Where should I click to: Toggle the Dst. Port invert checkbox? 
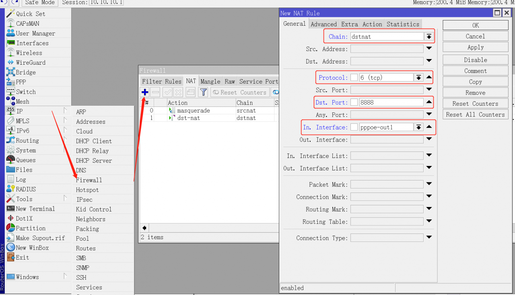pos(354,102)
